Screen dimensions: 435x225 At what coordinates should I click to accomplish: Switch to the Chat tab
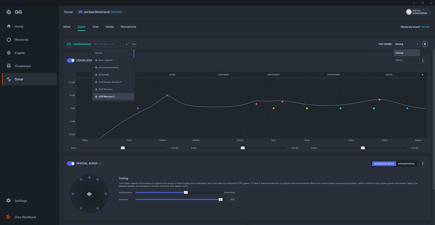click(x=95, y=27)
